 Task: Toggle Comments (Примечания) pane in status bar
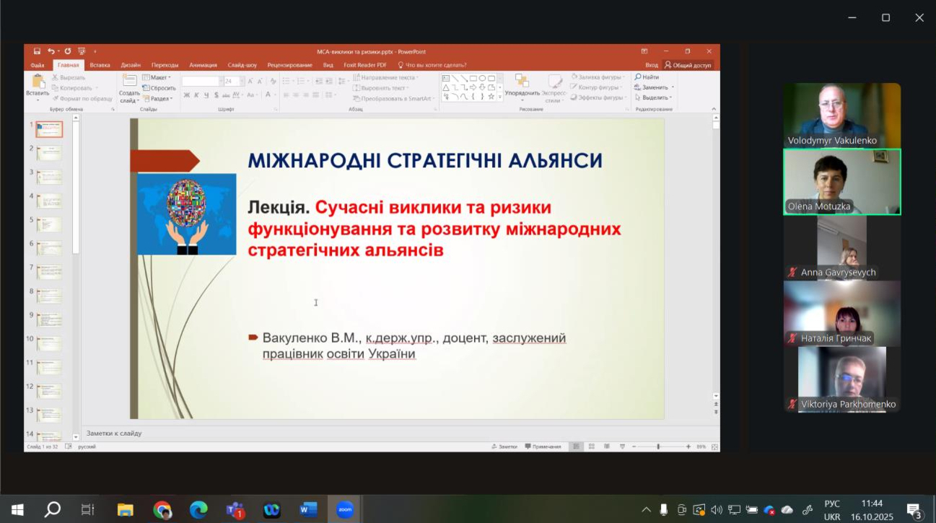point(543,447)
